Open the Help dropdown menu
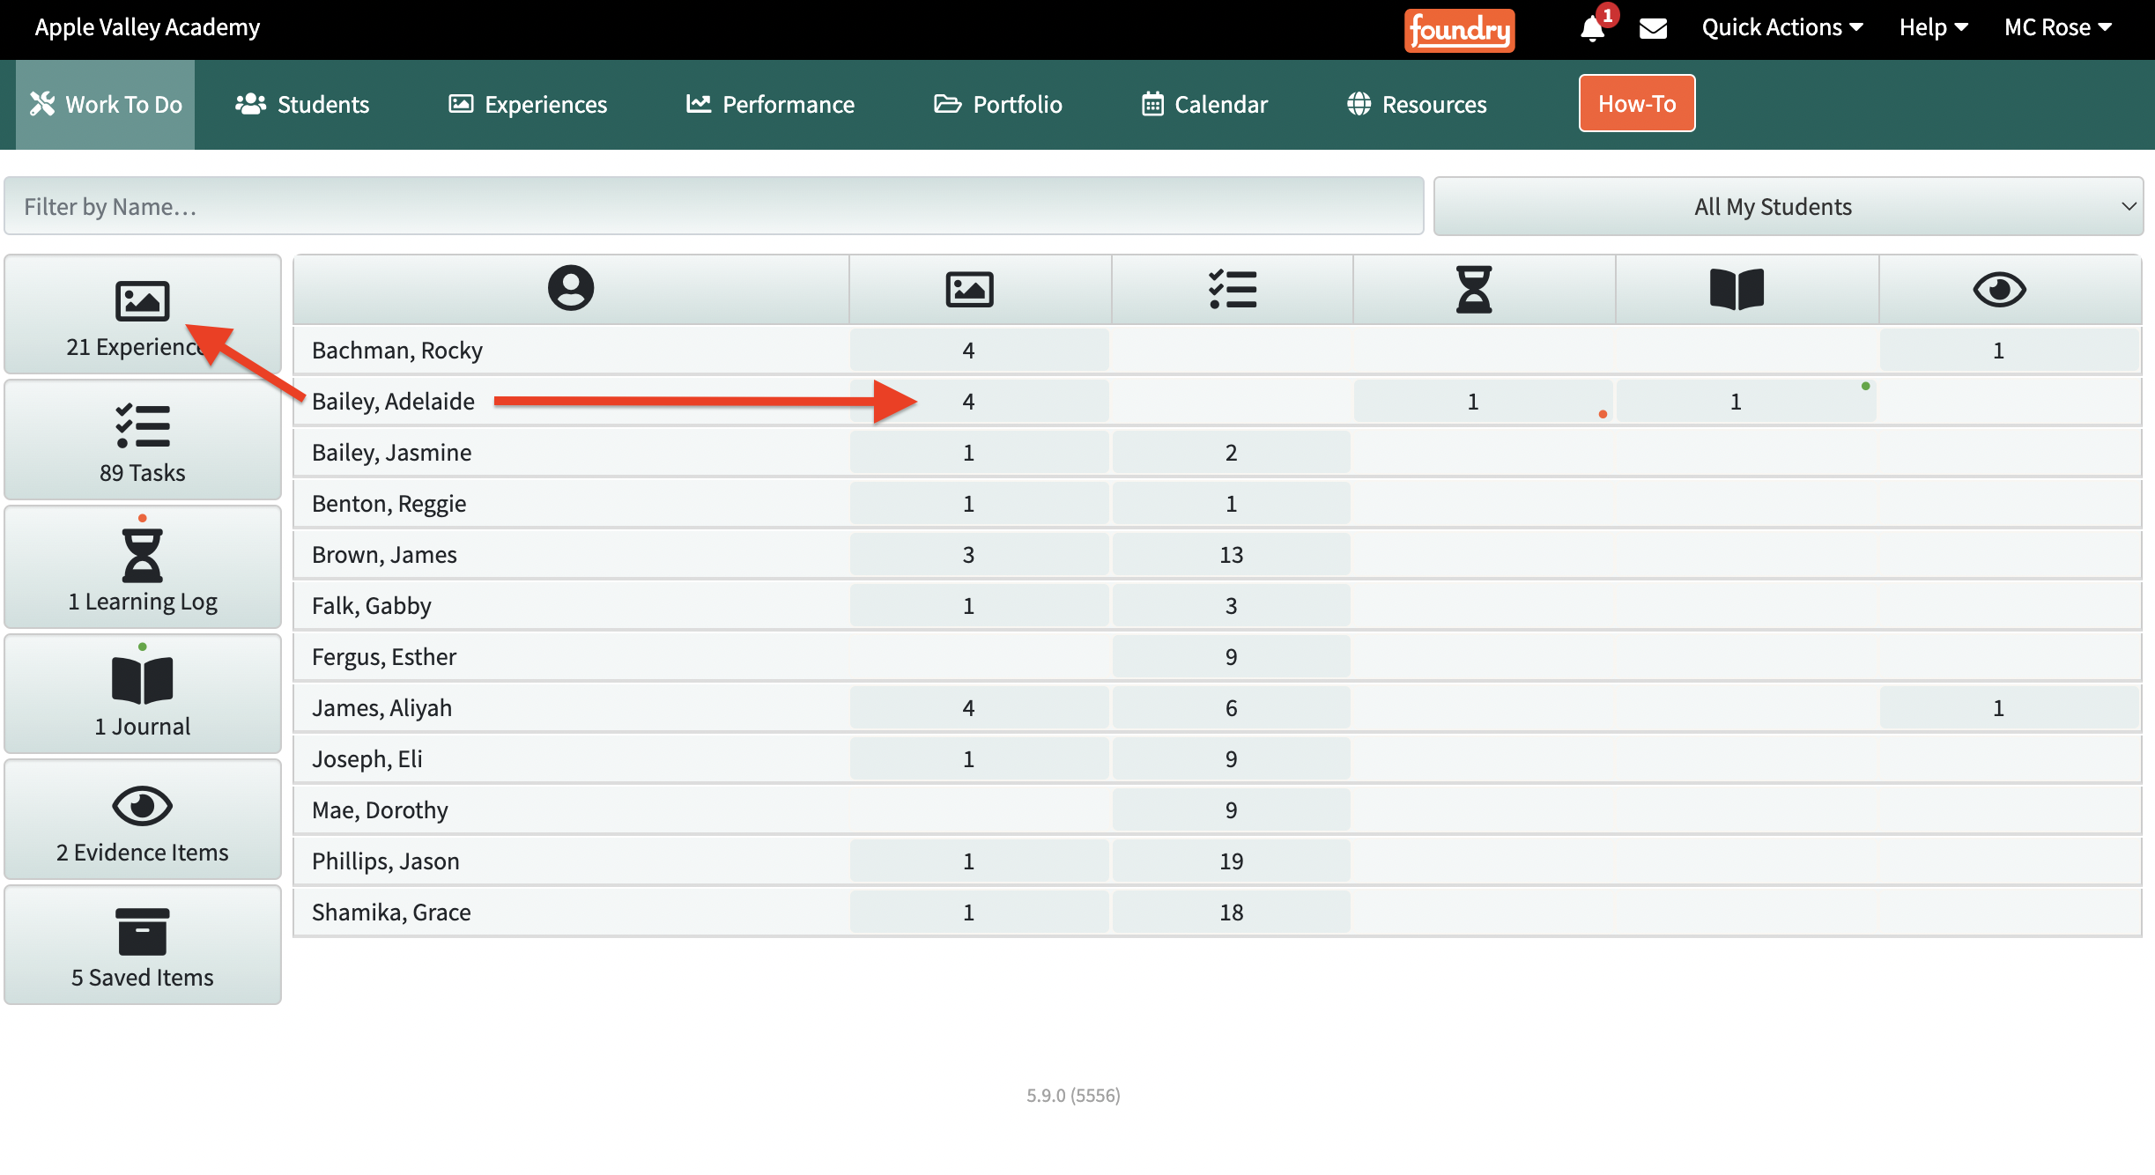Viewport: 2155px width, 1175px height. [x=1933, y=28]
